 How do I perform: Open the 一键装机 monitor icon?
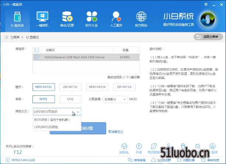(42, 17)
